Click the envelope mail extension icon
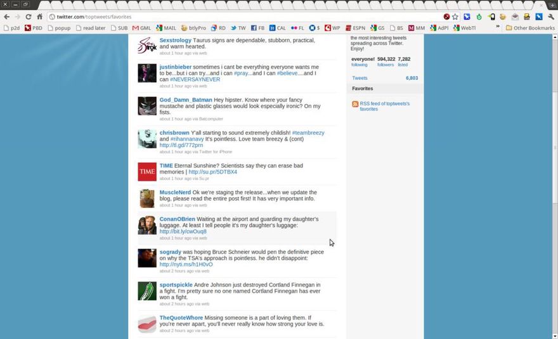Screen dimensions: 558x339 pyautogui.click(x=515, y=16)
